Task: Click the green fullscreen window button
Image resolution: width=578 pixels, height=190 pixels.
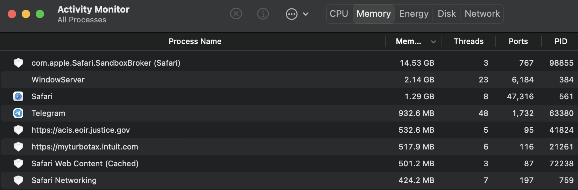Action: click(40, 14)
